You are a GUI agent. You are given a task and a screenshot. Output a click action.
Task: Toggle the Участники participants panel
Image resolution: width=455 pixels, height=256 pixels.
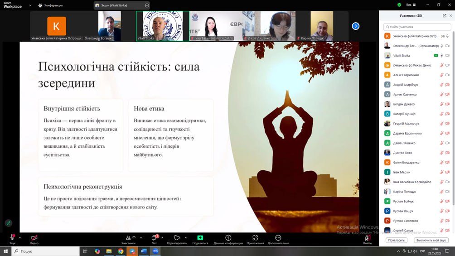coord(128,238)
